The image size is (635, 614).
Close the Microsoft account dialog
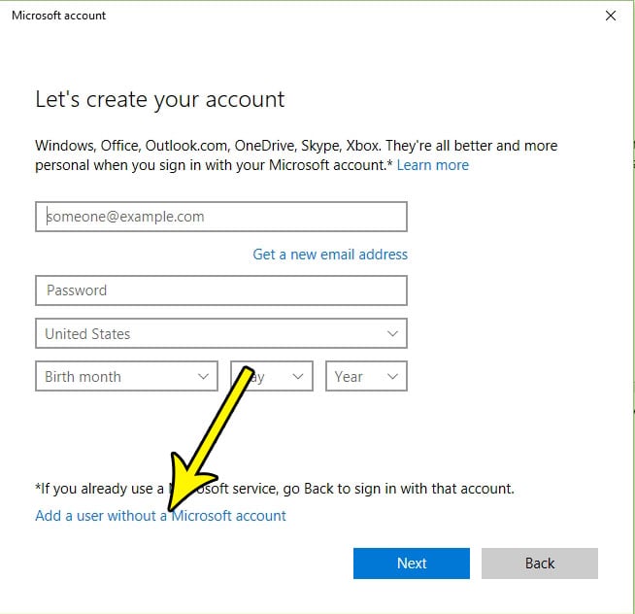[x=611, y=16]
